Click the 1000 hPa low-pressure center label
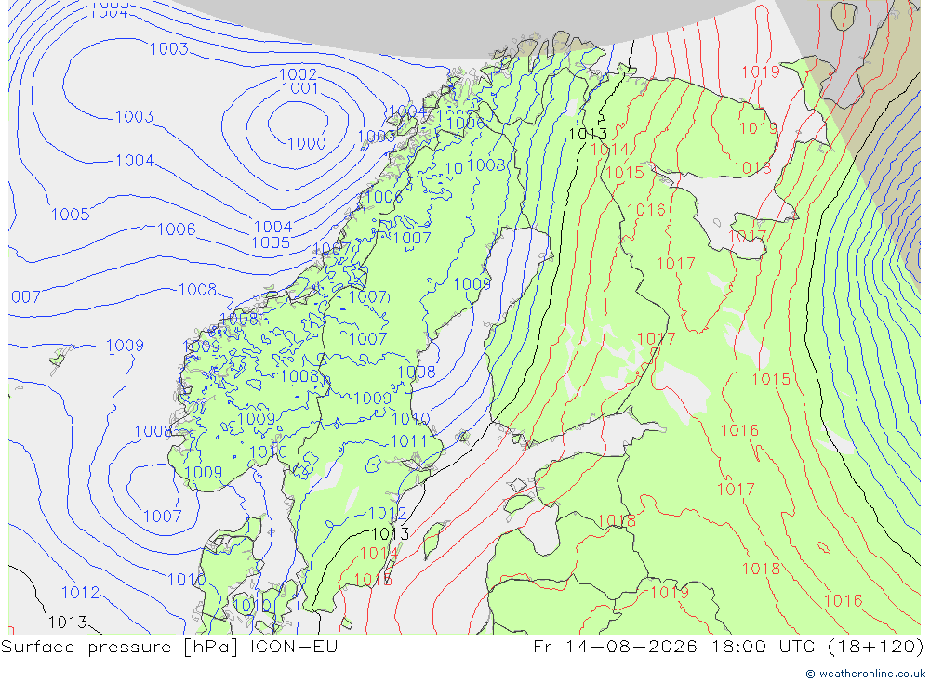 (307, 143)
